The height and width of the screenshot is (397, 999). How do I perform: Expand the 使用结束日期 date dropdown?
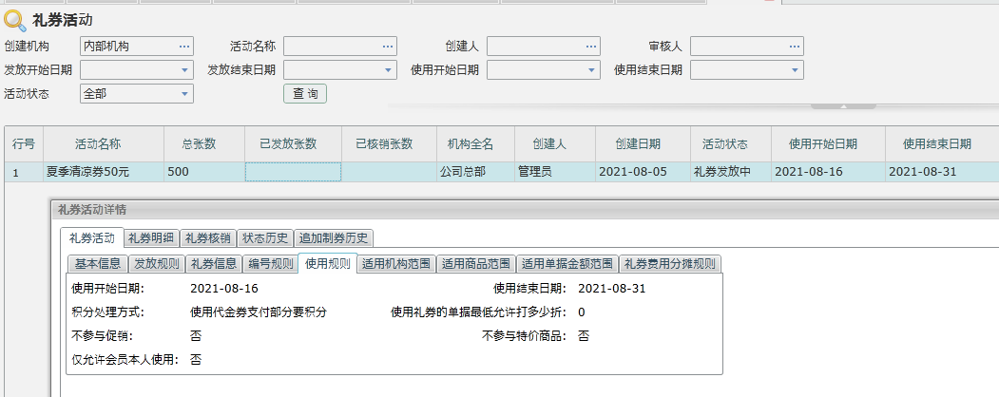pos(795,70)
